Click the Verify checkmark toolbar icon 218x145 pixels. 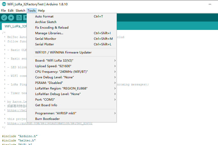click(4, 17)
